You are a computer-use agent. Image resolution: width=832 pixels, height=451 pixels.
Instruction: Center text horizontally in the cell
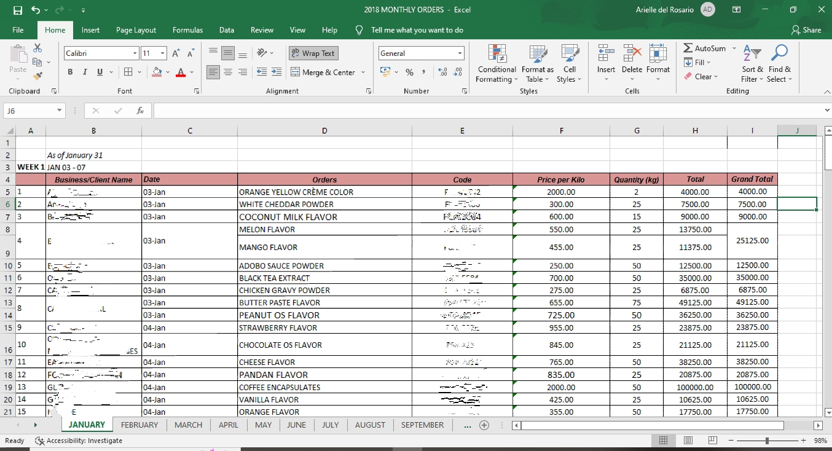pyautogui.click(x=227, y=72)
